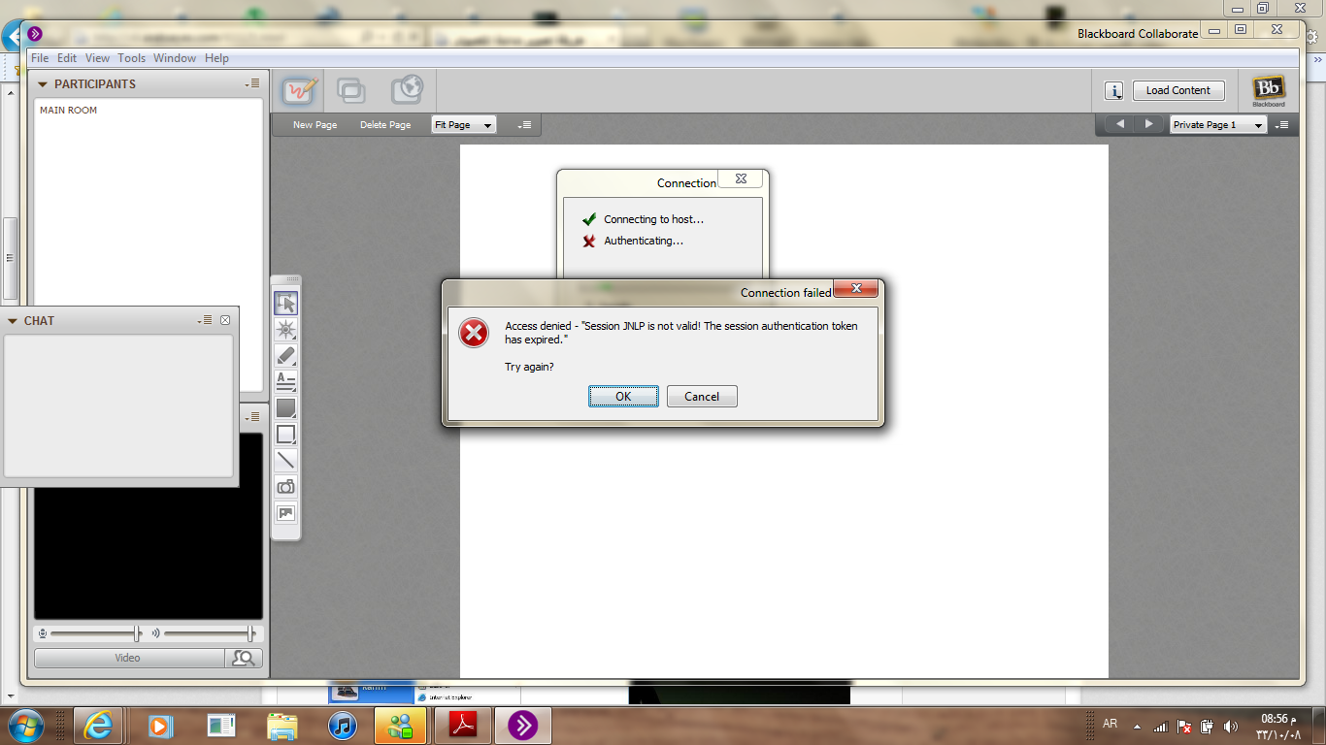Open the File menu
1326x745 pixels.
[40, 58]
